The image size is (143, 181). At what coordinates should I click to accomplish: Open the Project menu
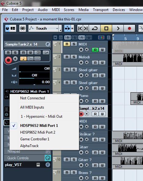(x=28, y=10)
